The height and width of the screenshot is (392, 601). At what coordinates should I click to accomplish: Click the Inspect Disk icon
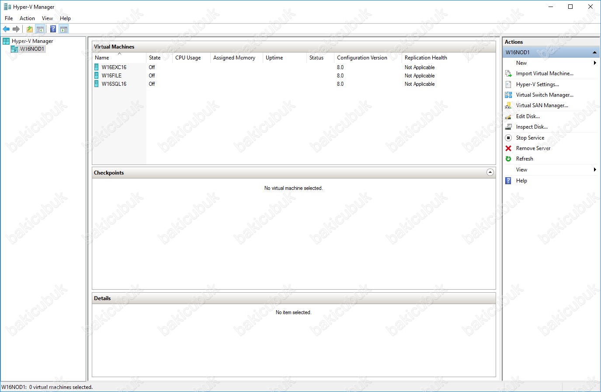coord(508,127)
